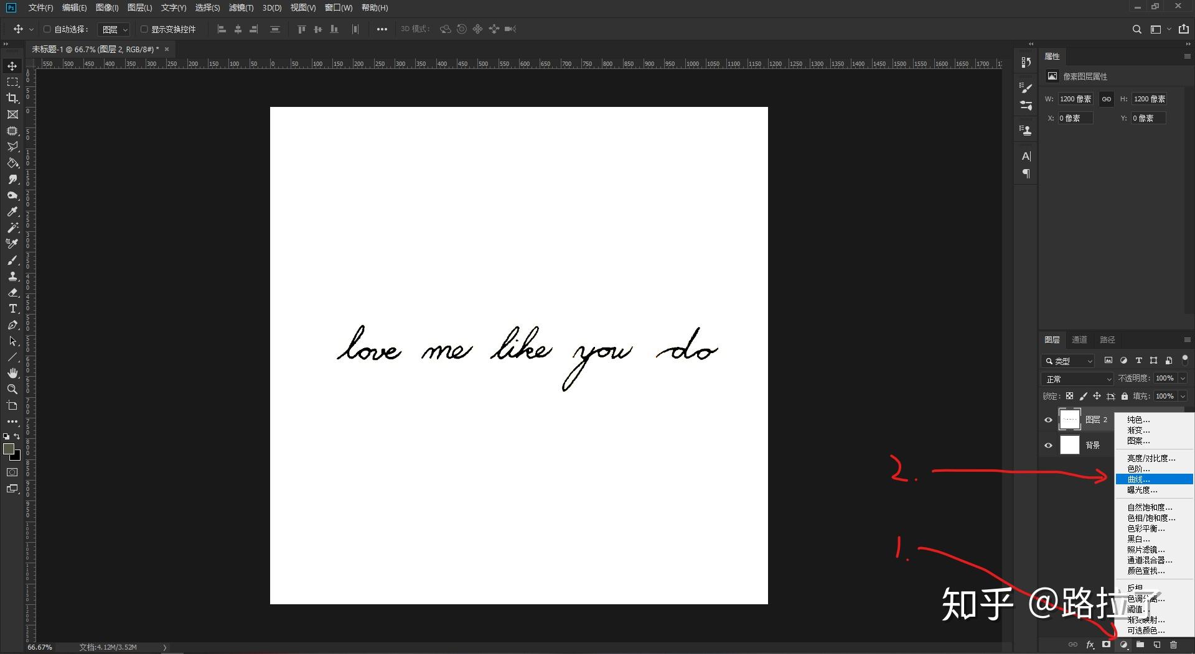Open the 类型 layer filter dropdown
Image resolution: width=1195 pixels, height=654 pixels.
[1068, 361]
